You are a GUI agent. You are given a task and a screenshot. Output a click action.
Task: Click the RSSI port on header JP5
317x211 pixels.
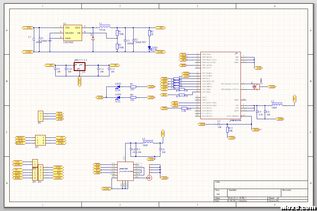[x=18, y=178]
